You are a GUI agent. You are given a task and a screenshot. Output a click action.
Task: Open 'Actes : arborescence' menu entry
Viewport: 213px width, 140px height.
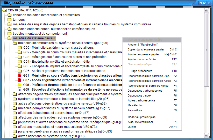[x=152, y=100]
